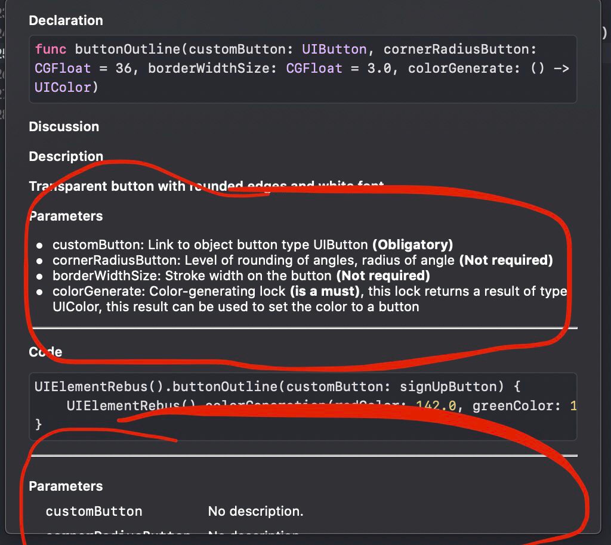Image resolution: width=611 pixels, height=545 pixels.
Task: Click the "Discussion" section heading
Action: coord(64,126)
